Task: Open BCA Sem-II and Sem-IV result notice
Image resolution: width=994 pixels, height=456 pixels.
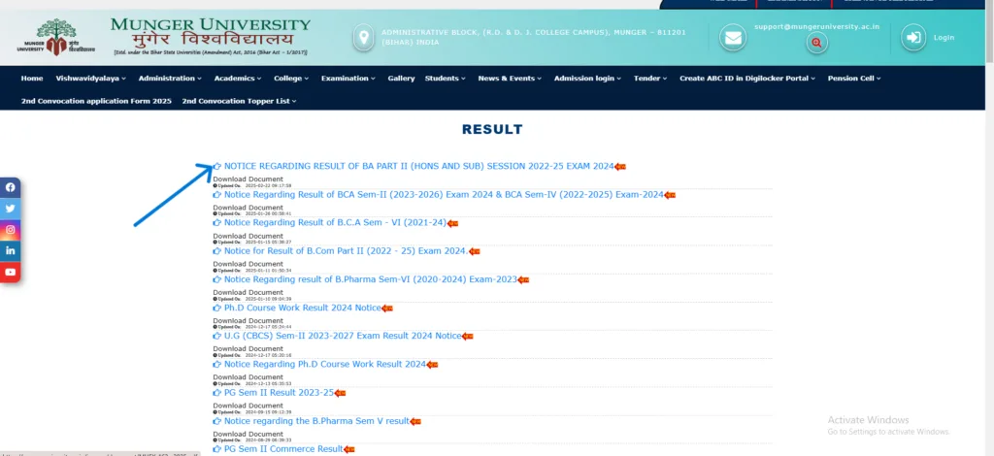Action: tap(444, 194)
